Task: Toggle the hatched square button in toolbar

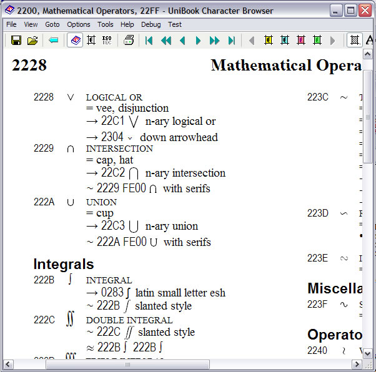Action: (x=354, y=41)
